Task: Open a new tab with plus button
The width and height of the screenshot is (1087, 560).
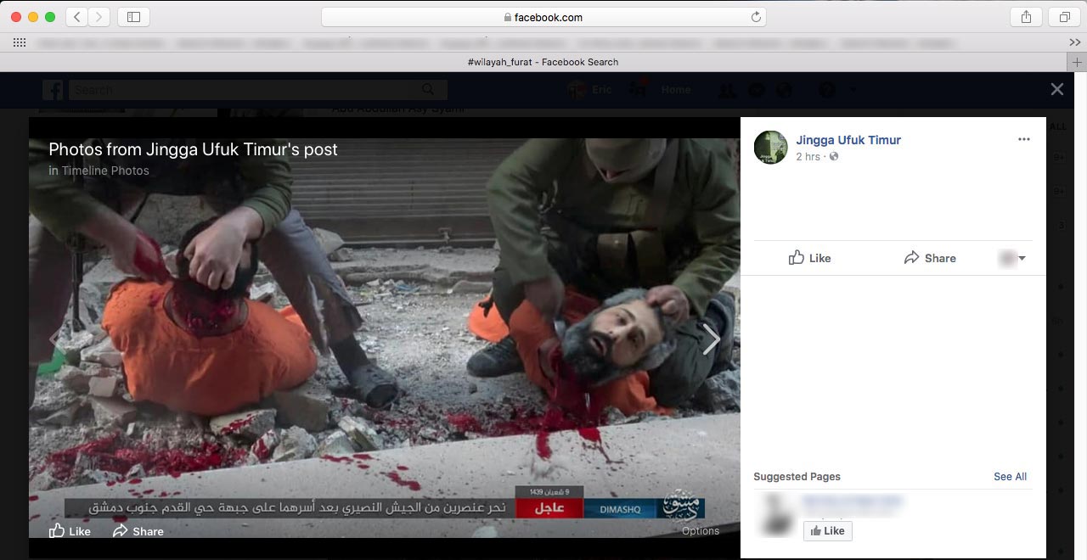Action: coord(1077,62)
